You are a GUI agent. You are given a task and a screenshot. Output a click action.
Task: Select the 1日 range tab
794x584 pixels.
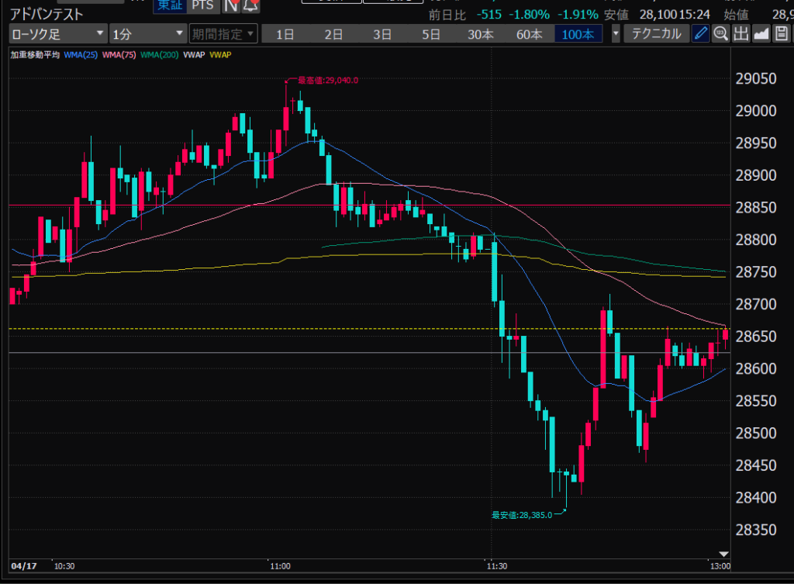click(x=285, y=33)
